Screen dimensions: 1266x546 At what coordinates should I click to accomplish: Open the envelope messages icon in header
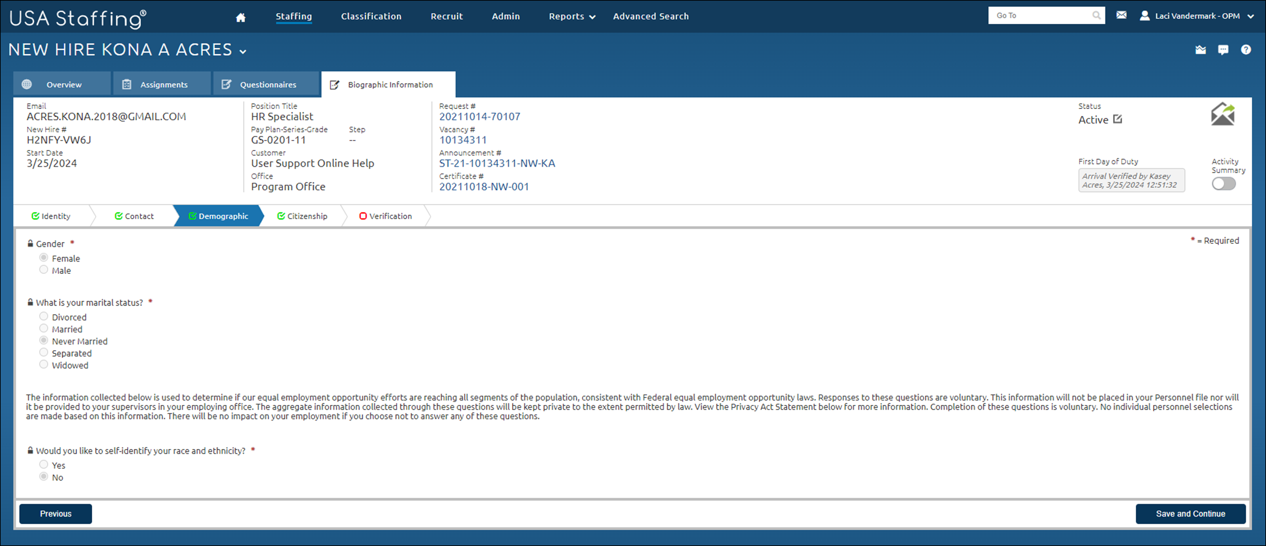tap(1122, 15)
